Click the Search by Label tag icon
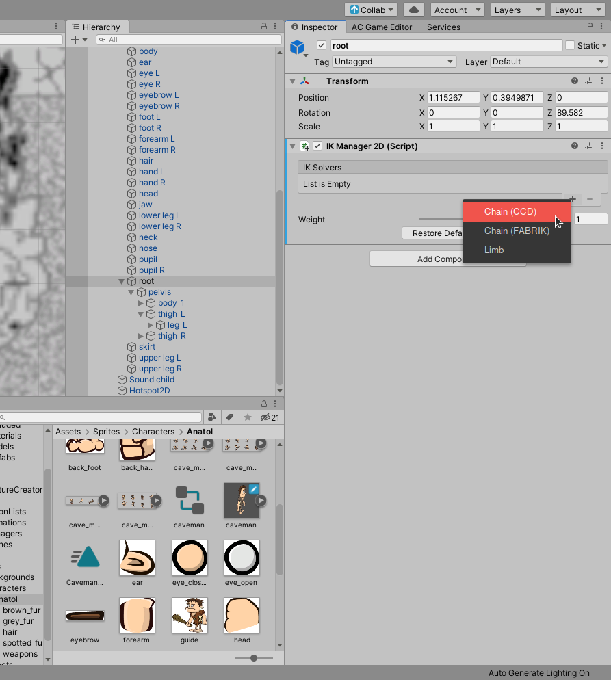This screenshot has width=611, height=680. [x=230, y=417]
